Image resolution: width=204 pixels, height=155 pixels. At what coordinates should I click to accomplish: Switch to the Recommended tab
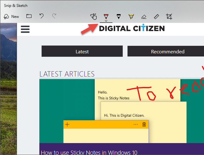click(x=166, y=51)
